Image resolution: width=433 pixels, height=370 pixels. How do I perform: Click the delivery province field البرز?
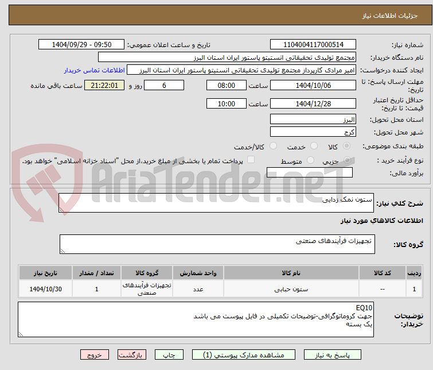[313, 120]
